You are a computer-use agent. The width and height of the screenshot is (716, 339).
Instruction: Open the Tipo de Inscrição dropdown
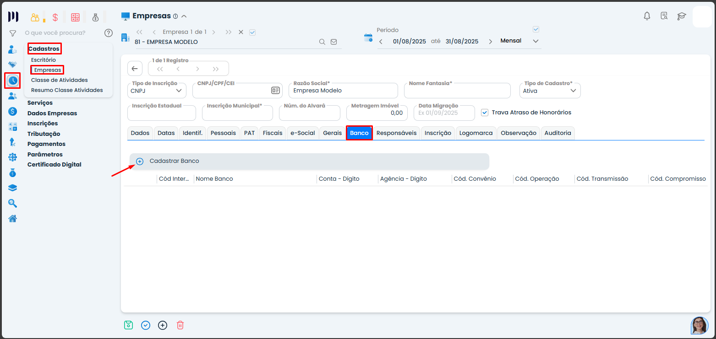tap(158, 91)
